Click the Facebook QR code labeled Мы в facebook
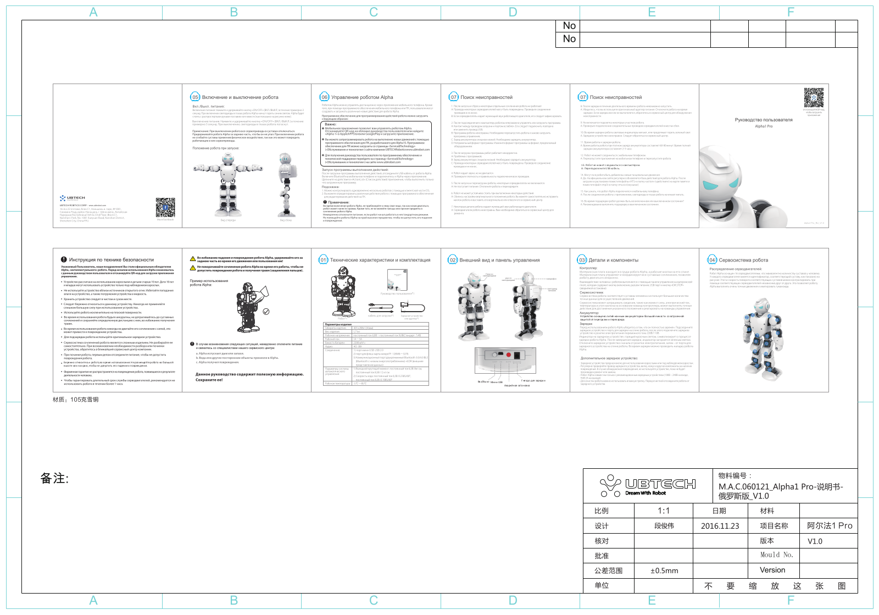 tap(165, 208)
